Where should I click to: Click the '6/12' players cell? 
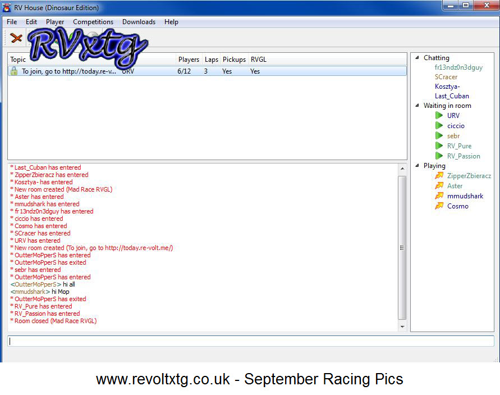[x=184, y=71]
